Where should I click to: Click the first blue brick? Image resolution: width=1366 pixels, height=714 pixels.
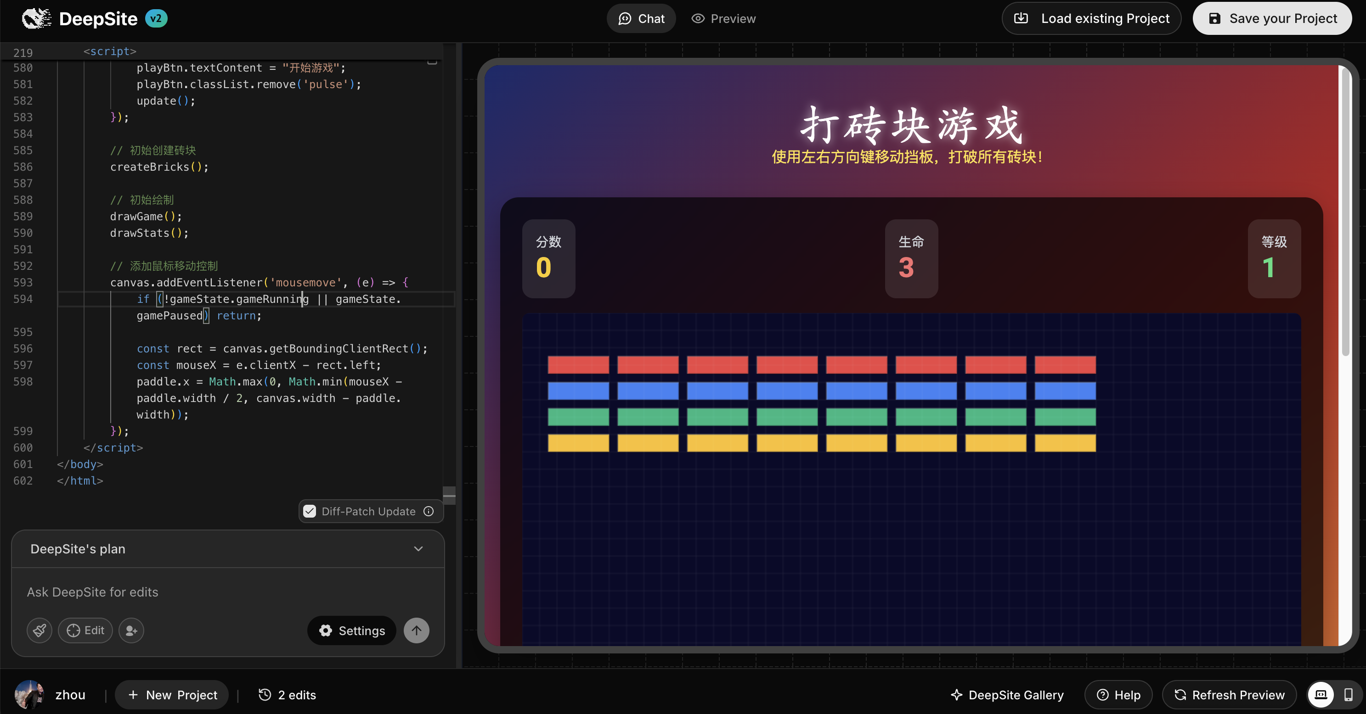click(x=578, y=390)
